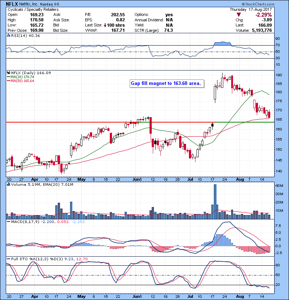This screenshot has height=300, width=289.
Task: Click the 90 label on the RSI axis
Action: tap(278, 39)
